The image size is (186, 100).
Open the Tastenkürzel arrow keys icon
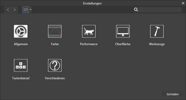21,65
